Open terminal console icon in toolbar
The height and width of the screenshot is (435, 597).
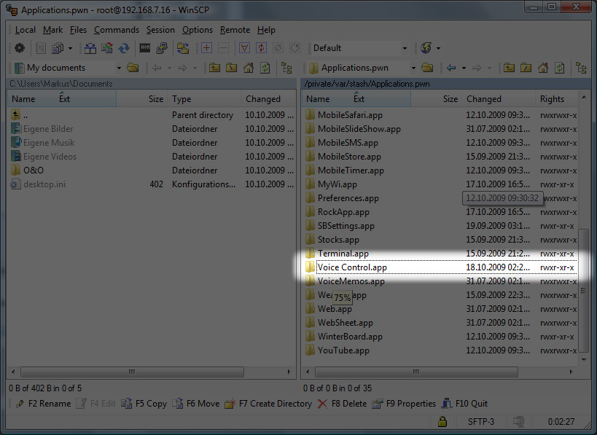coord(144,48)
